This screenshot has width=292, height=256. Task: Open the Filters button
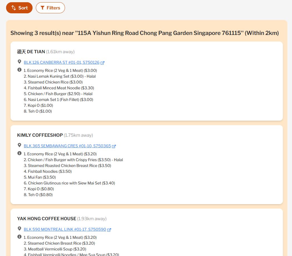50,8
